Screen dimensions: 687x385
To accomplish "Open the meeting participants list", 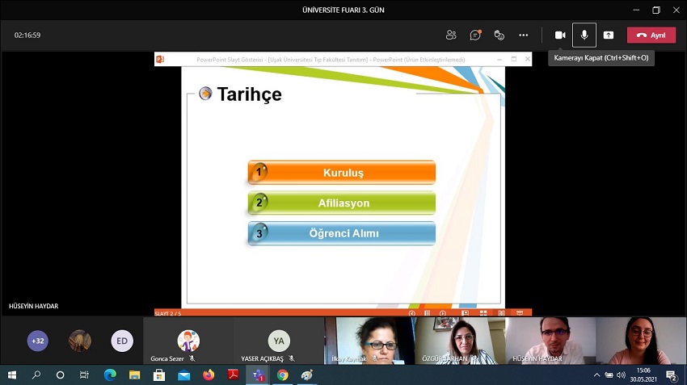I will click(x=451, y=35).
